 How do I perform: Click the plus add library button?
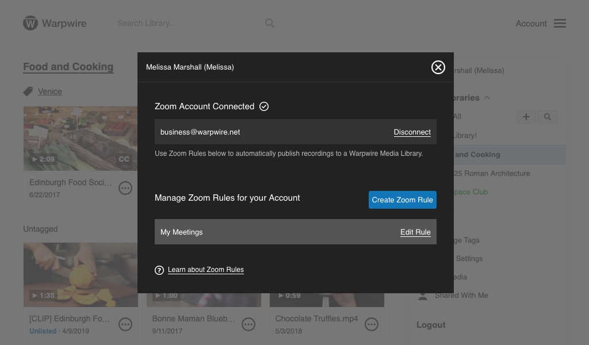(526, 117)
